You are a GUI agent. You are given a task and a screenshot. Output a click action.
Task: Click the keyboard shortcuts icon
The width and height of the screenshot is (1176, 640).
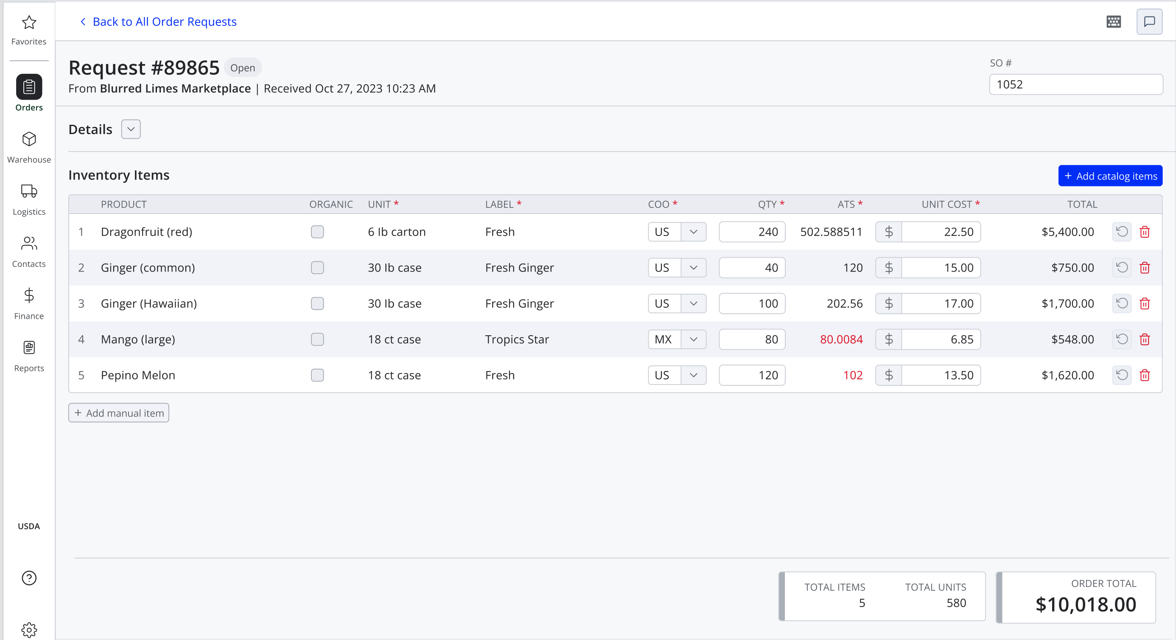pos(1114,22)
